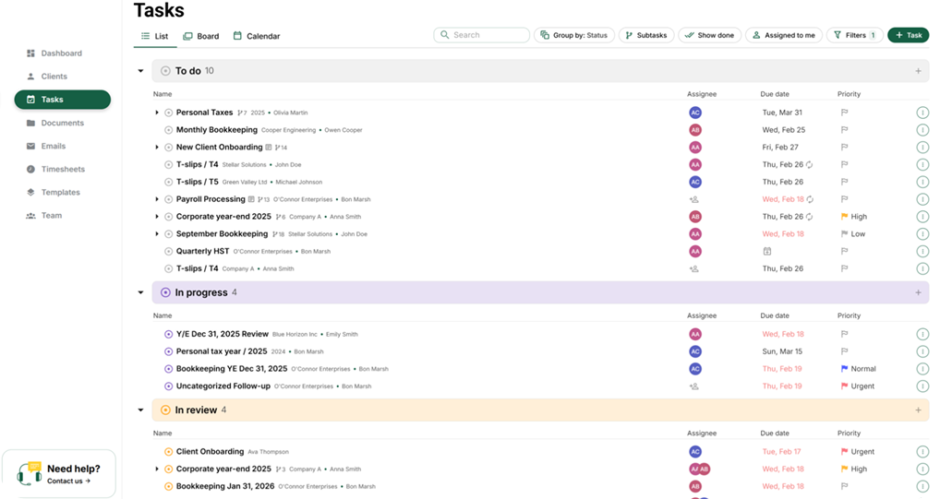Click Contact us in the help box
Viewport: 940px width, 499px height.
pyautogui.click(x=68, y=481)
